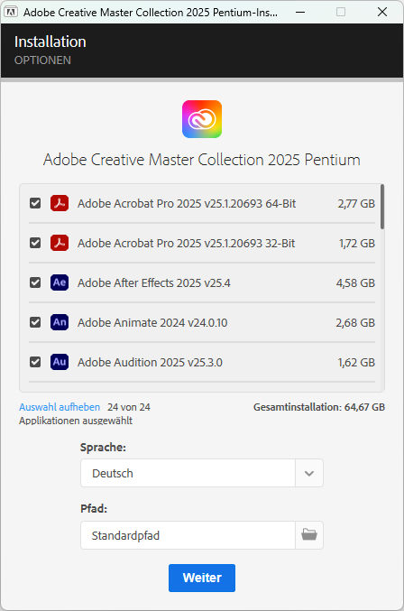This screenshot has width=404, height=611.
Task: Click the Adobe Animate An icon
Action: [60, 322]
